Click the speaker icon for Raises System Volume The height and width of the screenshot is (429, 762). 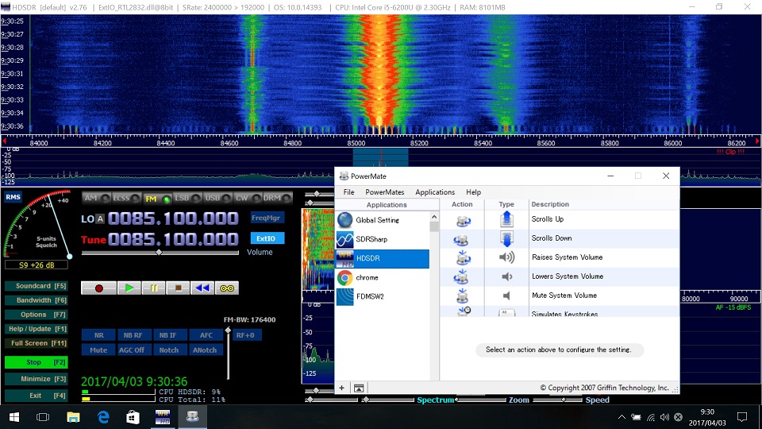click(506, 257)
